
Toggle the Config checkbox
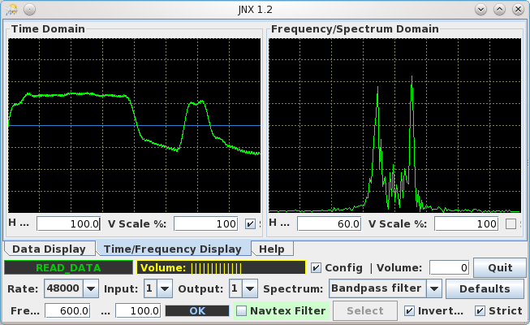tap(317, 267)
